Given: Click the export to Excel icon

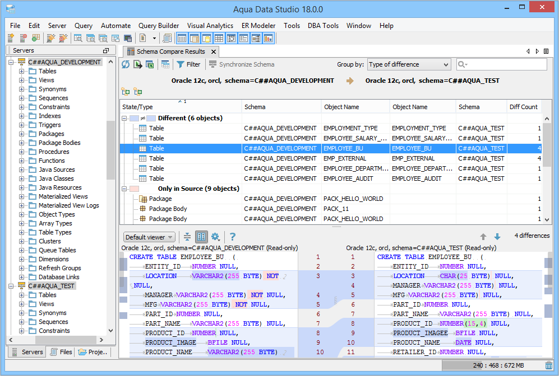Looking at the screenshot, I should [150, 64].
